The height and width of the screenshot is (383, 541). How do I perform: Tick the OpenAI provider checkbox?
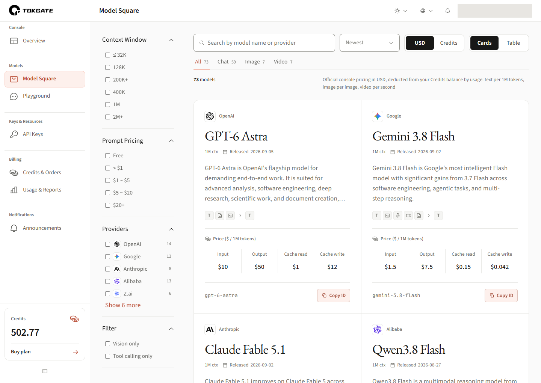click(x=108, y=244)
